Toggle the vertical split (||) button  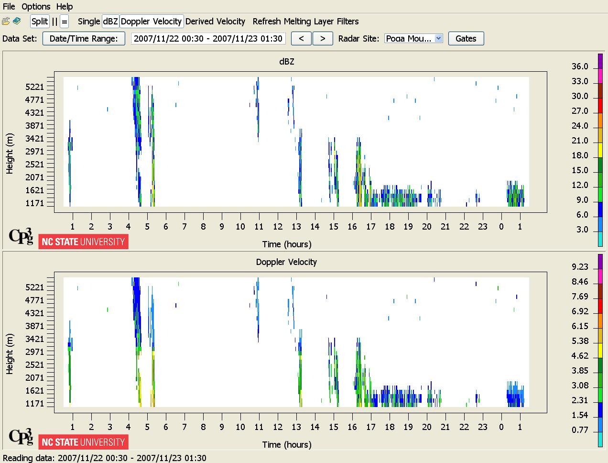pos(54,22)
